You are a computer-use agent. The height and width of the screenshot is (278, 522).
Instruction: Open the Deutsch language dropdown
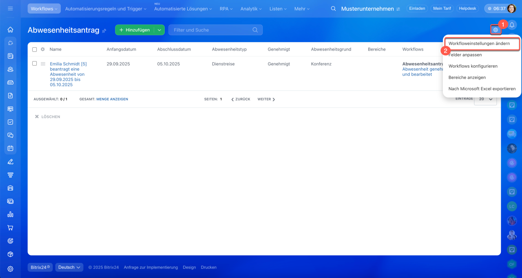pyautogui.click(x=69, y=267)
